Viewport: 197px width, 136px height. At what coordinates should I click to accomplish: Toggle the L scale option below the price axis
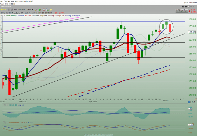(x=191, y=102)
